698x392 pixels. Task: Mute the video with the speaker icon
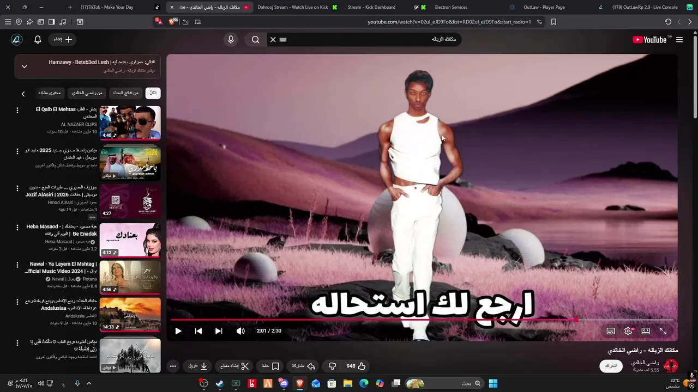pyautogui.click(x=240, y=331)
